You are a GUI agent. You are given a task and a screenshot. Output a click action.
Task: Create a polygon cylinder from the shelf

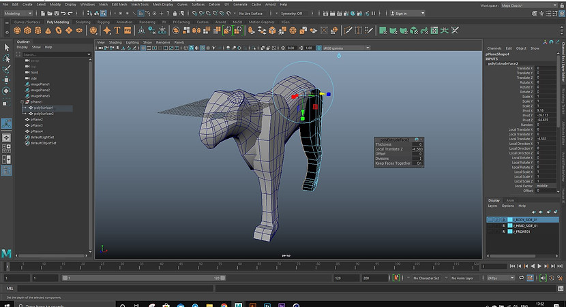point(38,31)
